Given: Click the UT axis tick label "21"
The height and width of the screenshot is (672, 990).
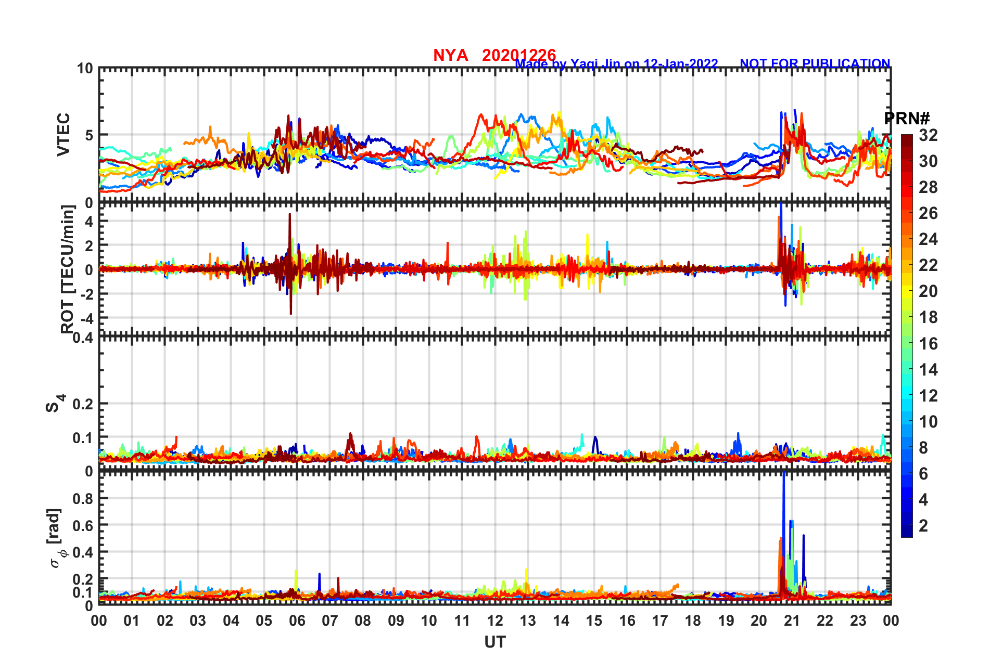Looking at the screenshot, I should coord(792,621).
